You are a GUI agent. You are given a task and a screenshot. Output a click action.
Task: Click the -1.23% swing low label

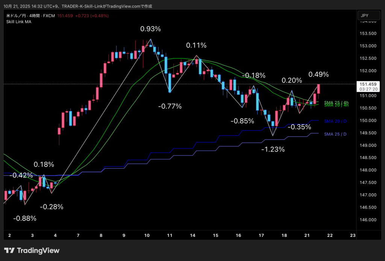pyautogui.click(x=273, y=149)
